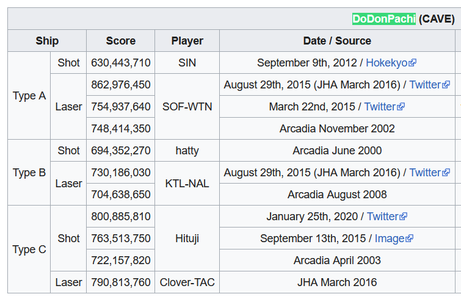Click the Score column header
The width and height of the screenshot is (461, 305).
[120, 40]
